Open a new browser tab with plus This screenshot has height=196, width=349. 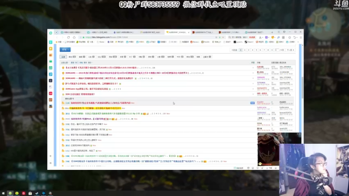tap(272, 32)
